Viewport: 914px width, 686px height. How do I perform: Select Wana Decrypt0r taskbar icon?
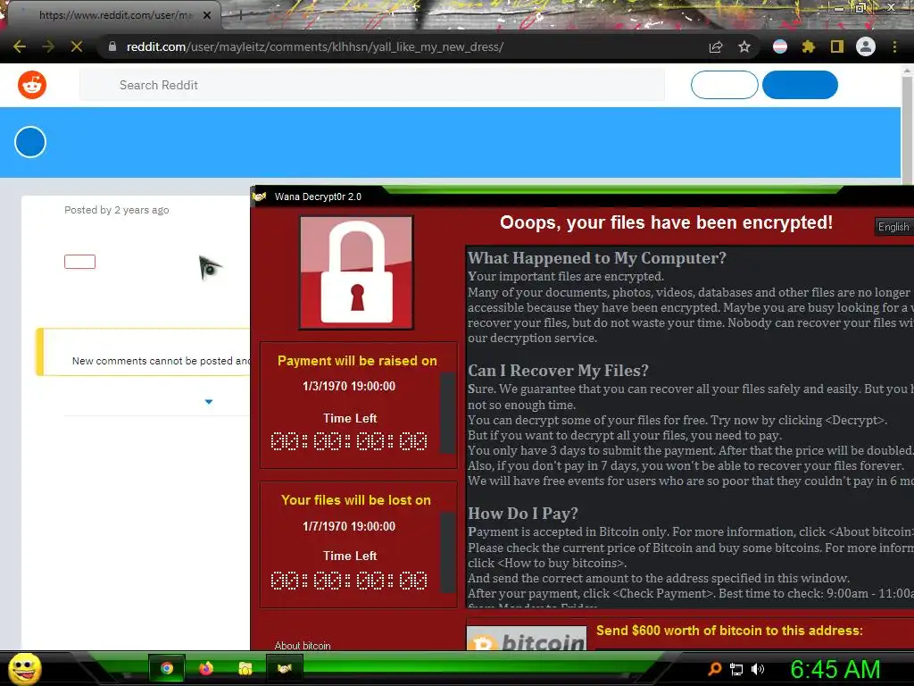point(285,668)
